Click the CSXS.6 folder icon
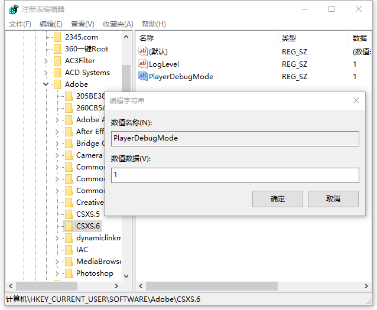This screenshot has height=310, width=377. click(69, 226)
